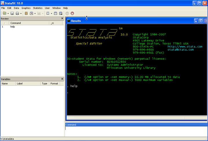Click the Save toolbar icon
The width and height of the screenshot is (208, 141).
pyautogui.click(x=12, y=13)
